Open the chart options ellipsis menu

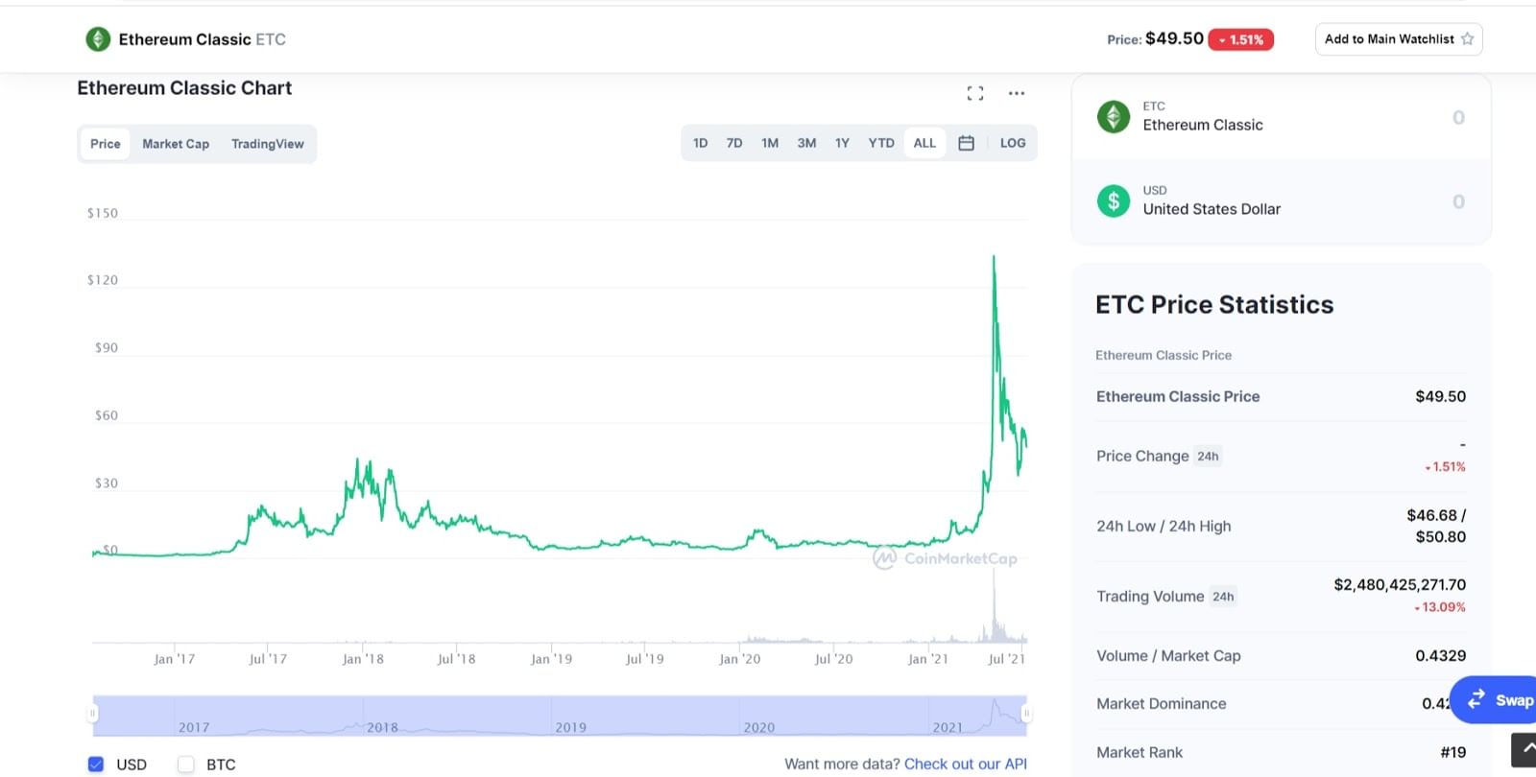pyautogui.click(x=1017, y=92)
